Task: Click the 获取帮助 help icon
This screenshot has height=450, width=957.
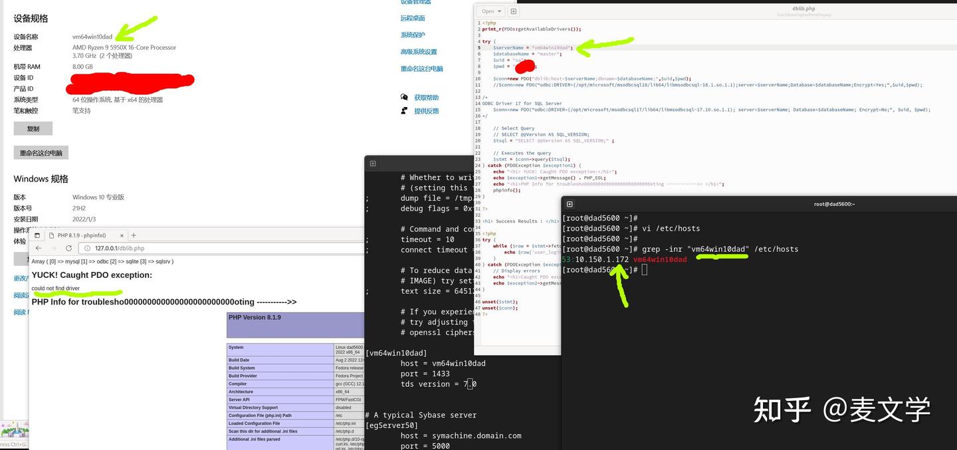Action: point(404,97)
